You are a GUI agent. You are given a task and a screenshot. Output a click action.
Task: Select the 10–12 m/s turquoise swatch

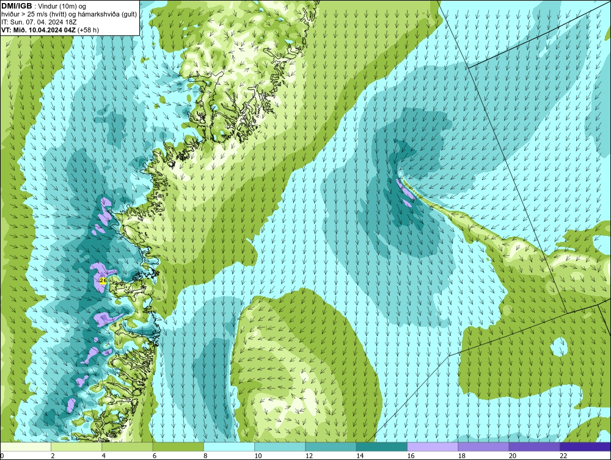tap(280, 447)
